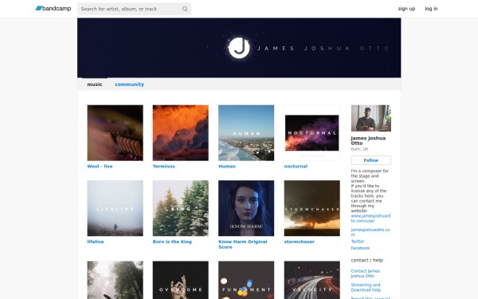Screen dimensions: 478x299
Task: Open the log in link
Action: (431, 9)
